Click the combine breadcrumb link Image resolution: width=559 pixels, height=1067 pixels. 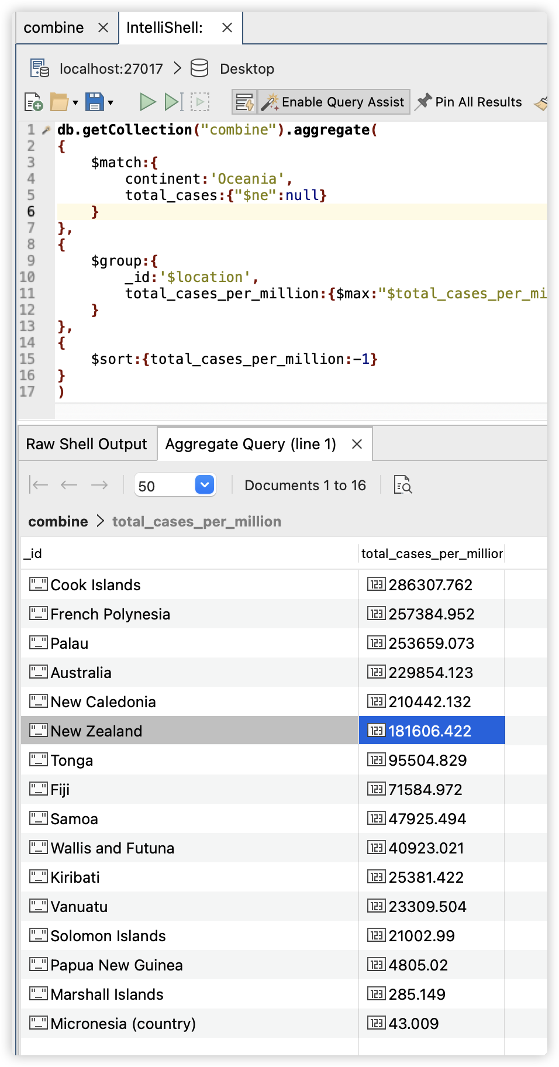58,521
